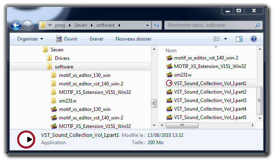Open MOTIF_XS_Extension_V151_Win32 folder in tree
The image size is (277, 164).
(x=95, y=92)
